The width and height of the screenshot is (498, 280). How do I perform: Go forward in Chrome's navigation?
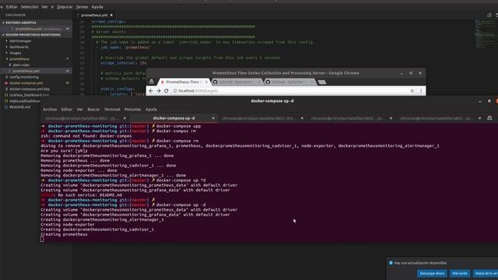point(159,91)
